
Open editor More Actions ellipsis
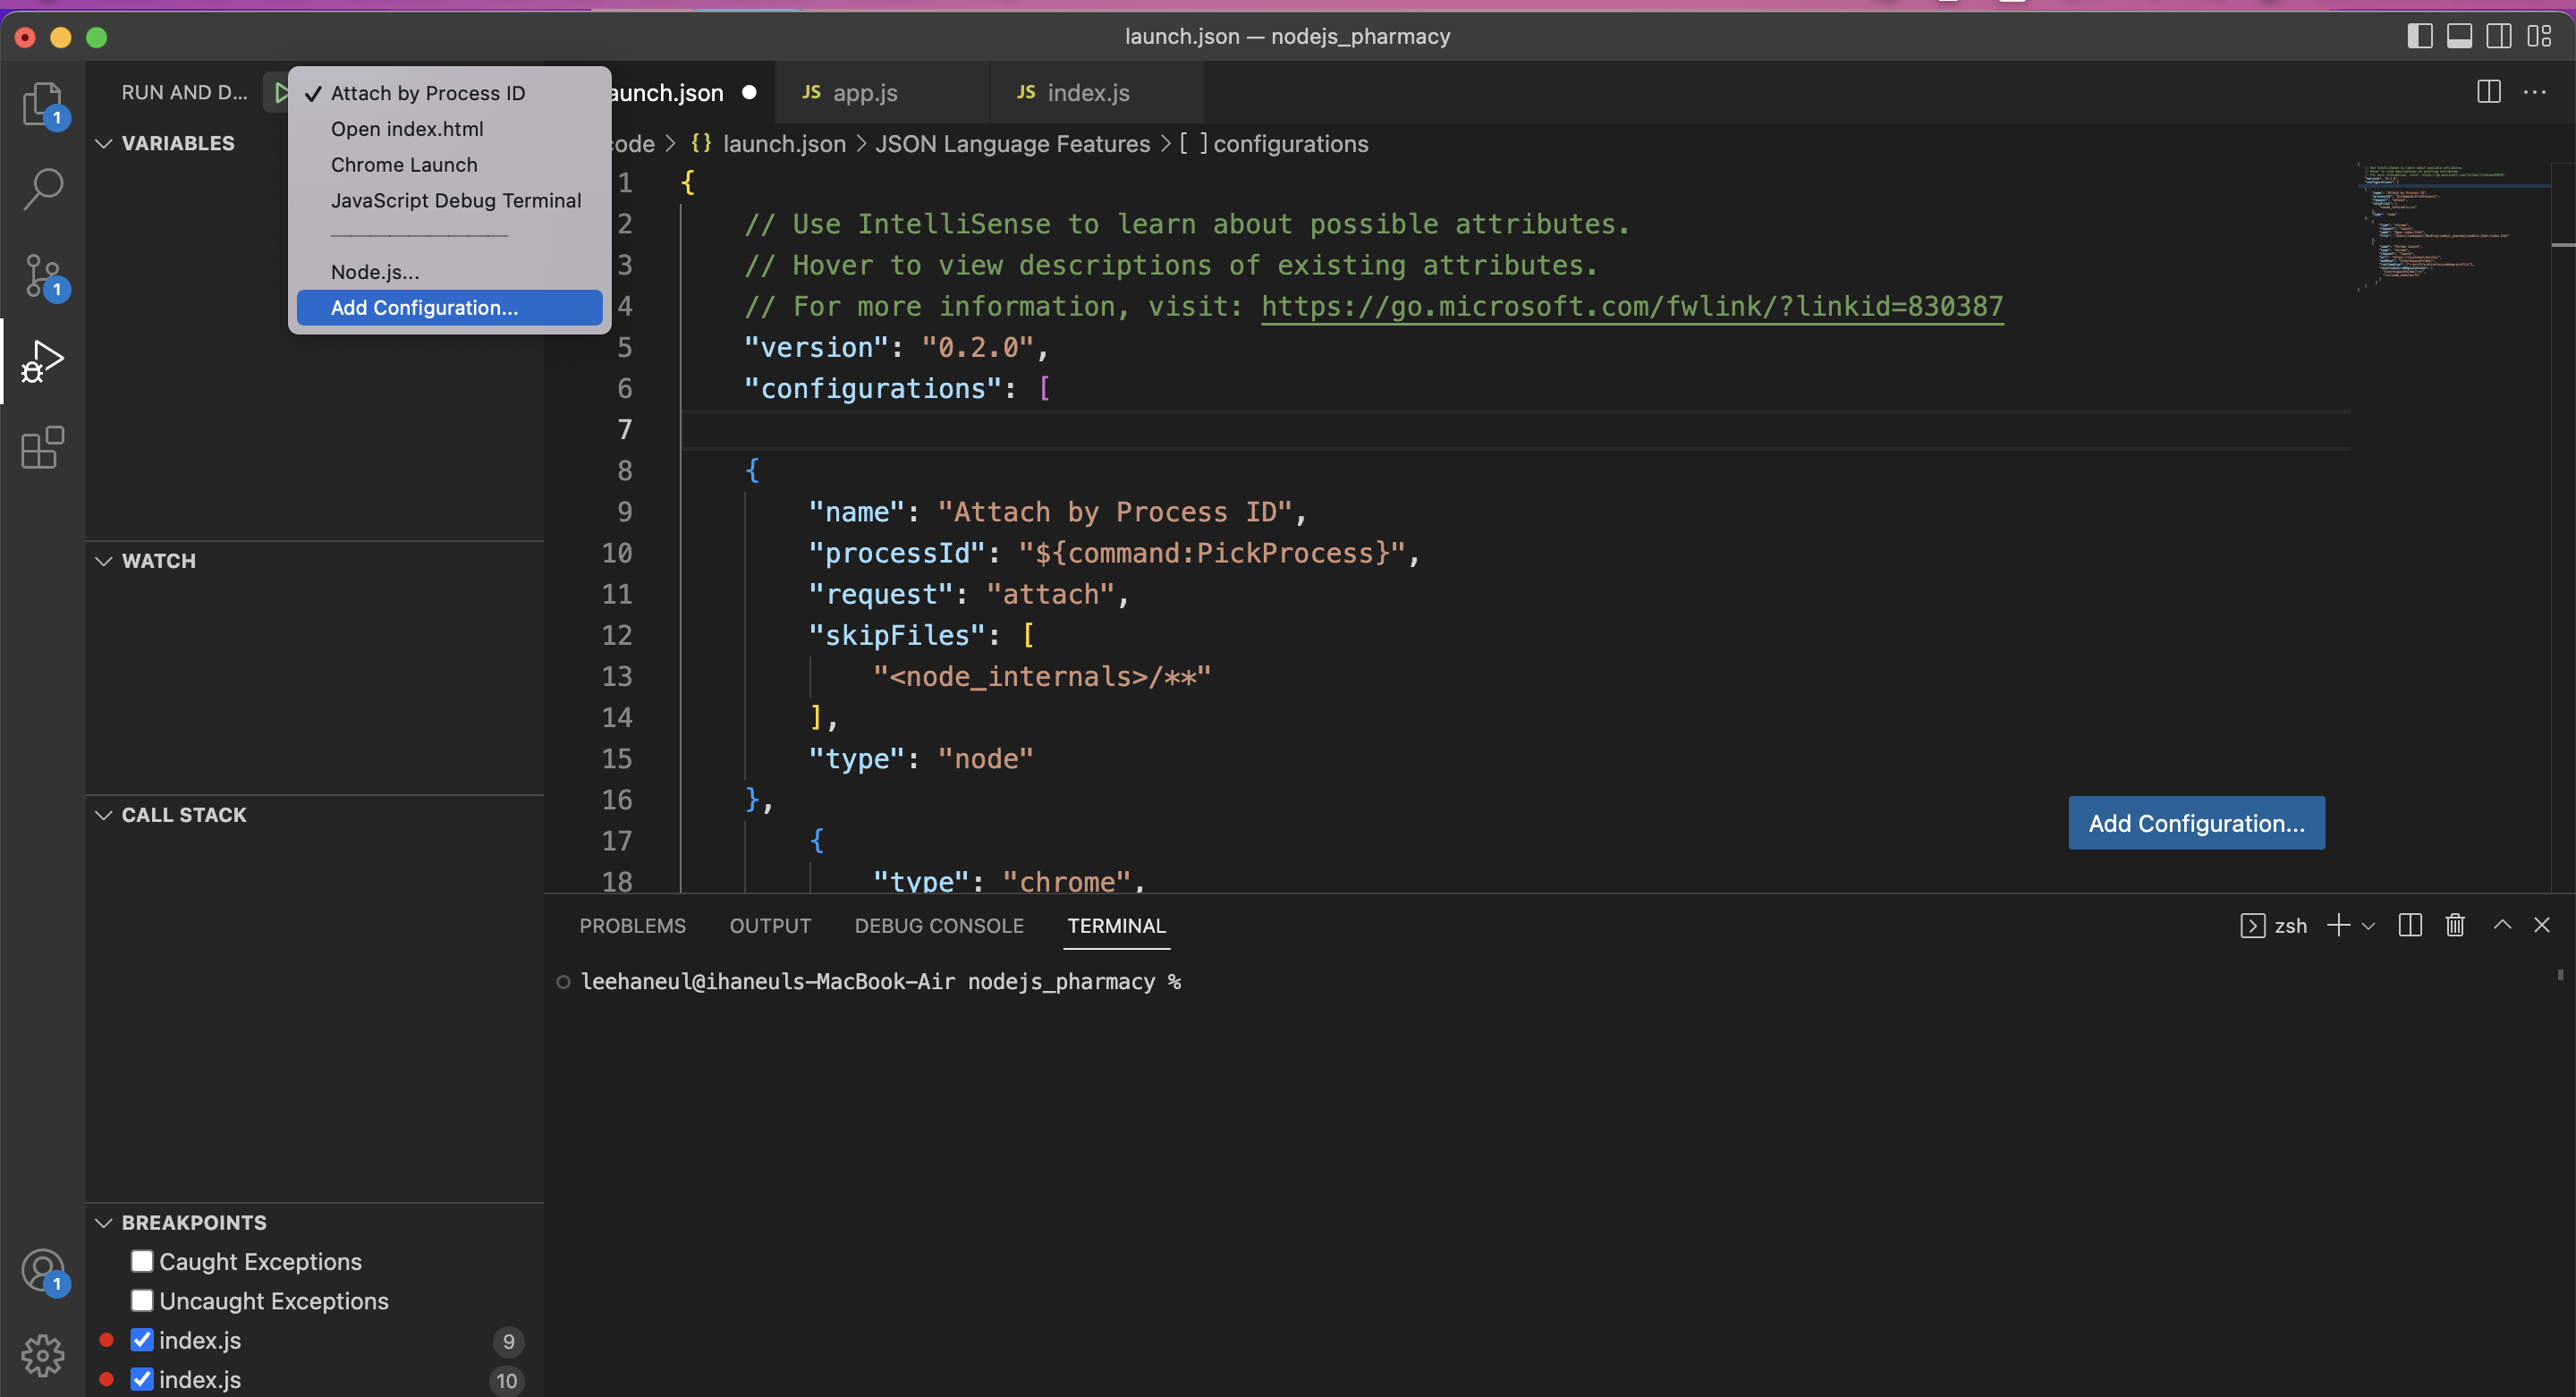2535,92
